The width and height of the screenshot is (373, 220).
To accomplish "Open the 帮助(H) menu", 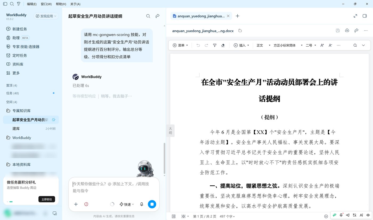I will pos(61,4).
